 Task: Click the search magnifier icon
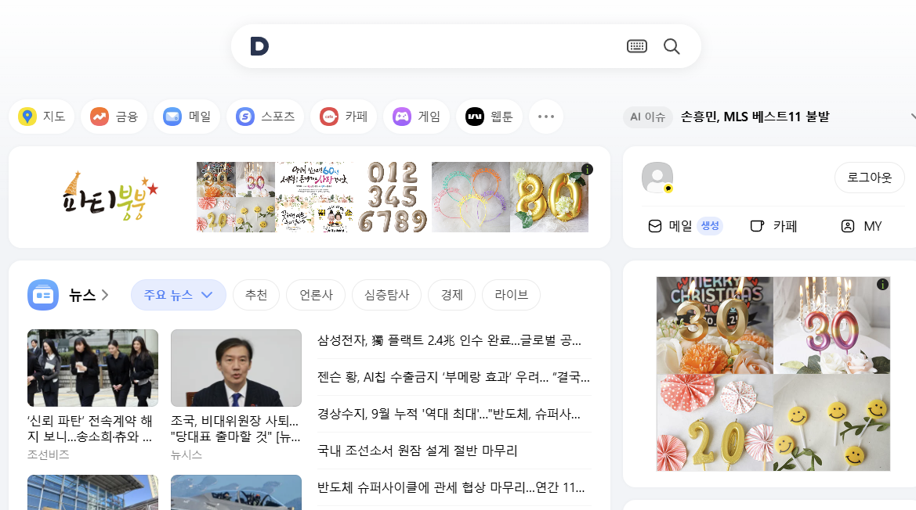(672, 46)
